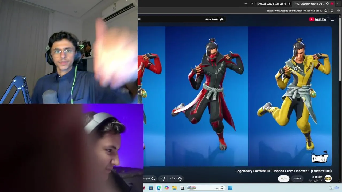342x192 pixels.
Task: Click the Join channel button
Action: pyautogui.click(x=297, y=178)
